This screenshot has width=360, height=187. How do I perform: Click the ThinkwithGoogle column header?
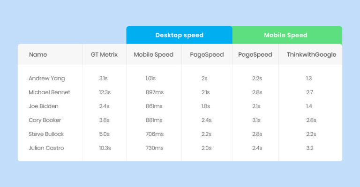point(311,55)
